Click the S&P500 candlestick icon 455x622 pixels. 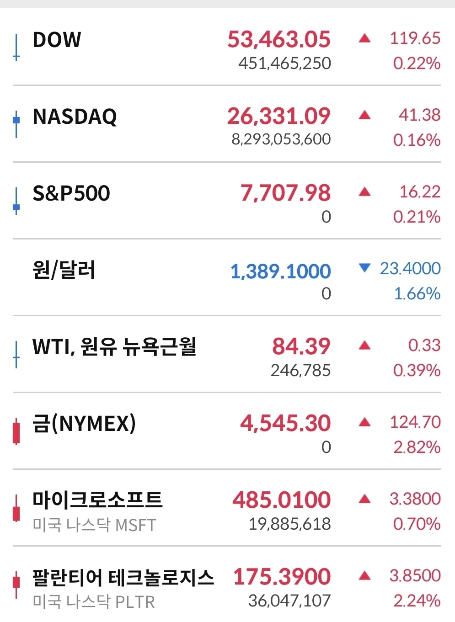pyautogui.click(x=16, y=201)
